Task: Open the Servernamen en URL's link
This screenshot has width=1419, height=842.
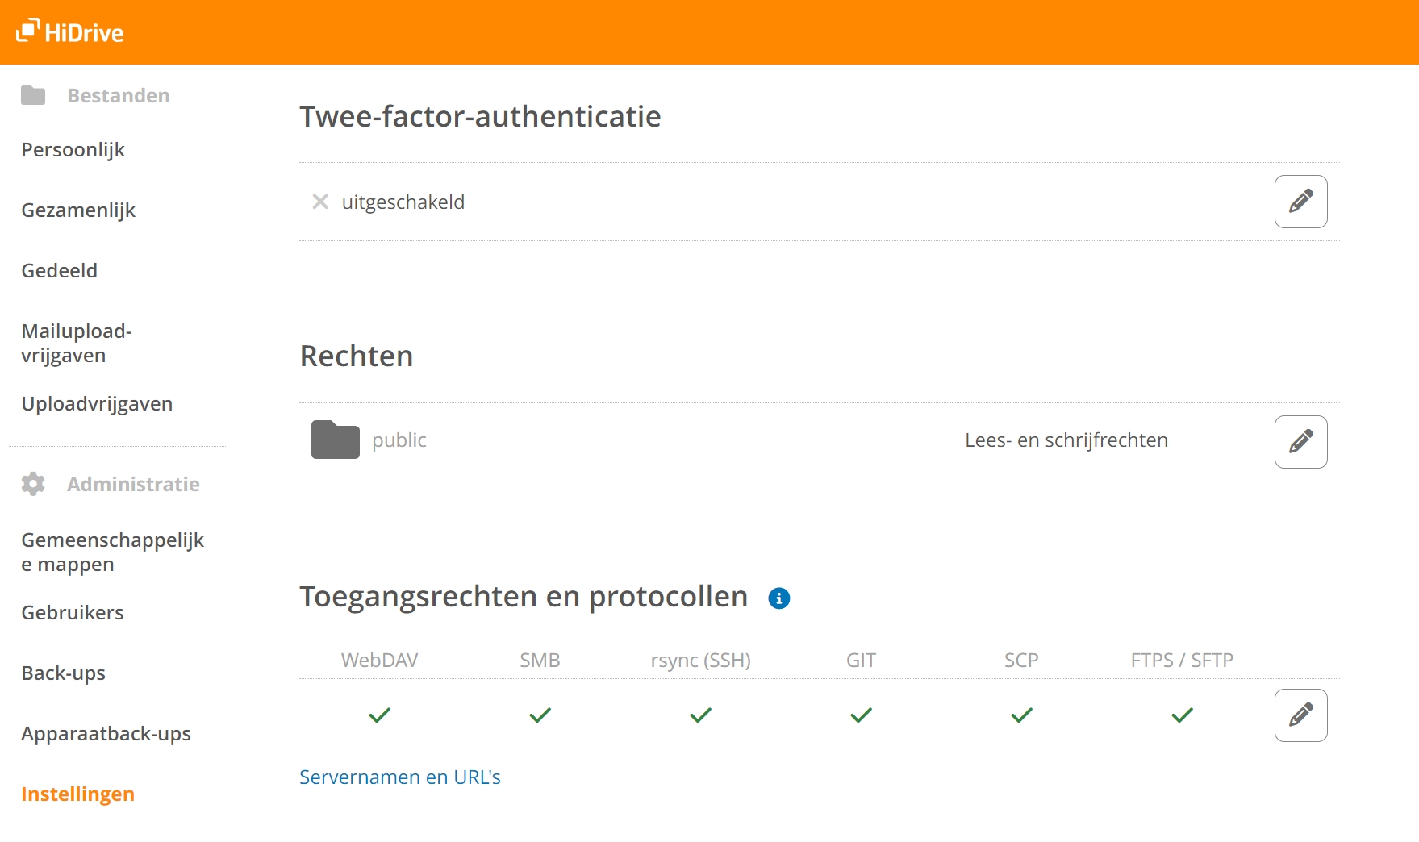Action: (400, 777)
